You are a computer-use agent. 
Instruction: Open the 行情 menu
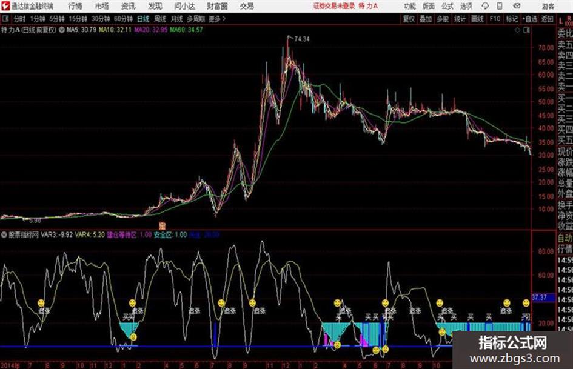(75, 6)
